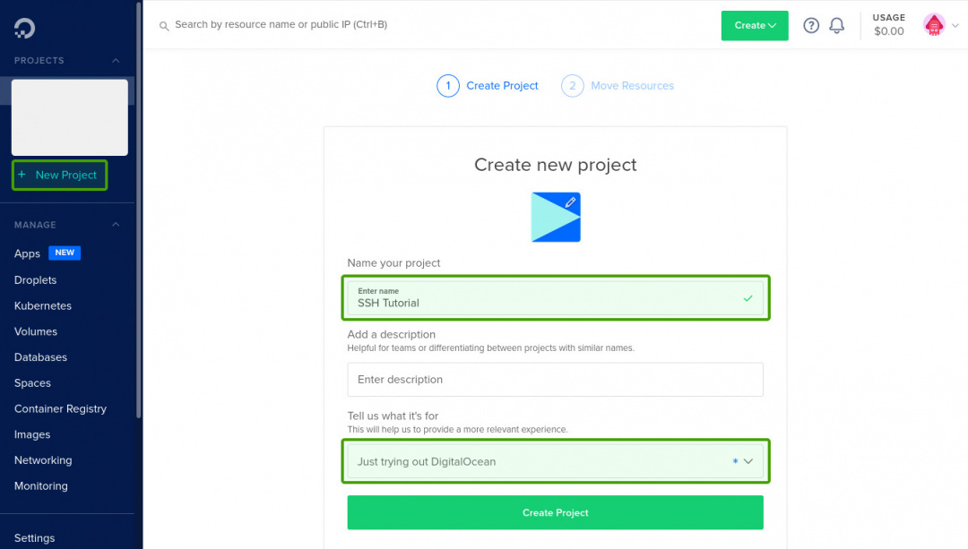The image size is (968, 549).
Task: Open Apps in the sidebar
Action: pos(27,253)
